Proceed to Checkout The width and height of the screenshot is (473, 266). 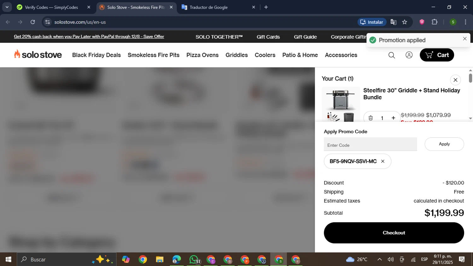394,233
